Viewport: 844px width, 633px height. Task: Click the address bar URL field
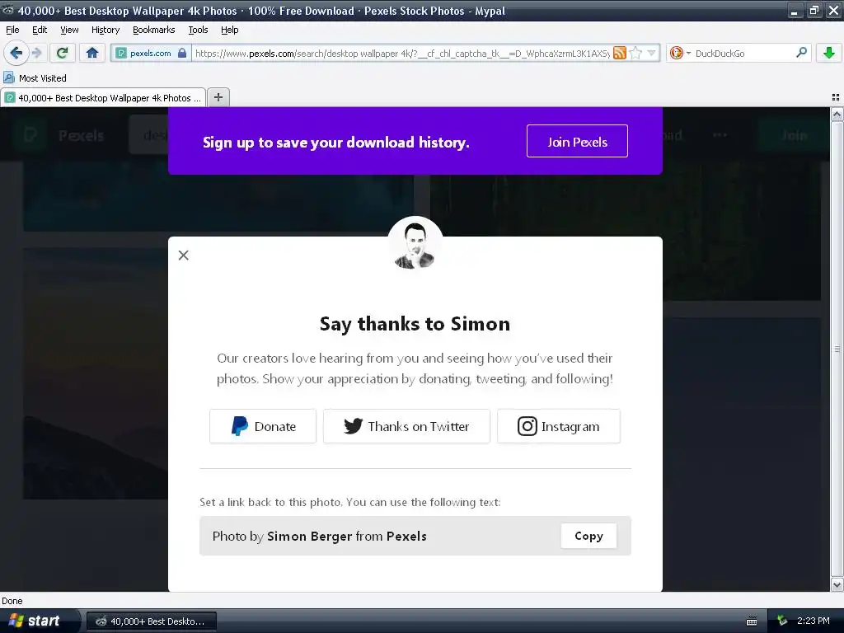[x=401, y=54]
